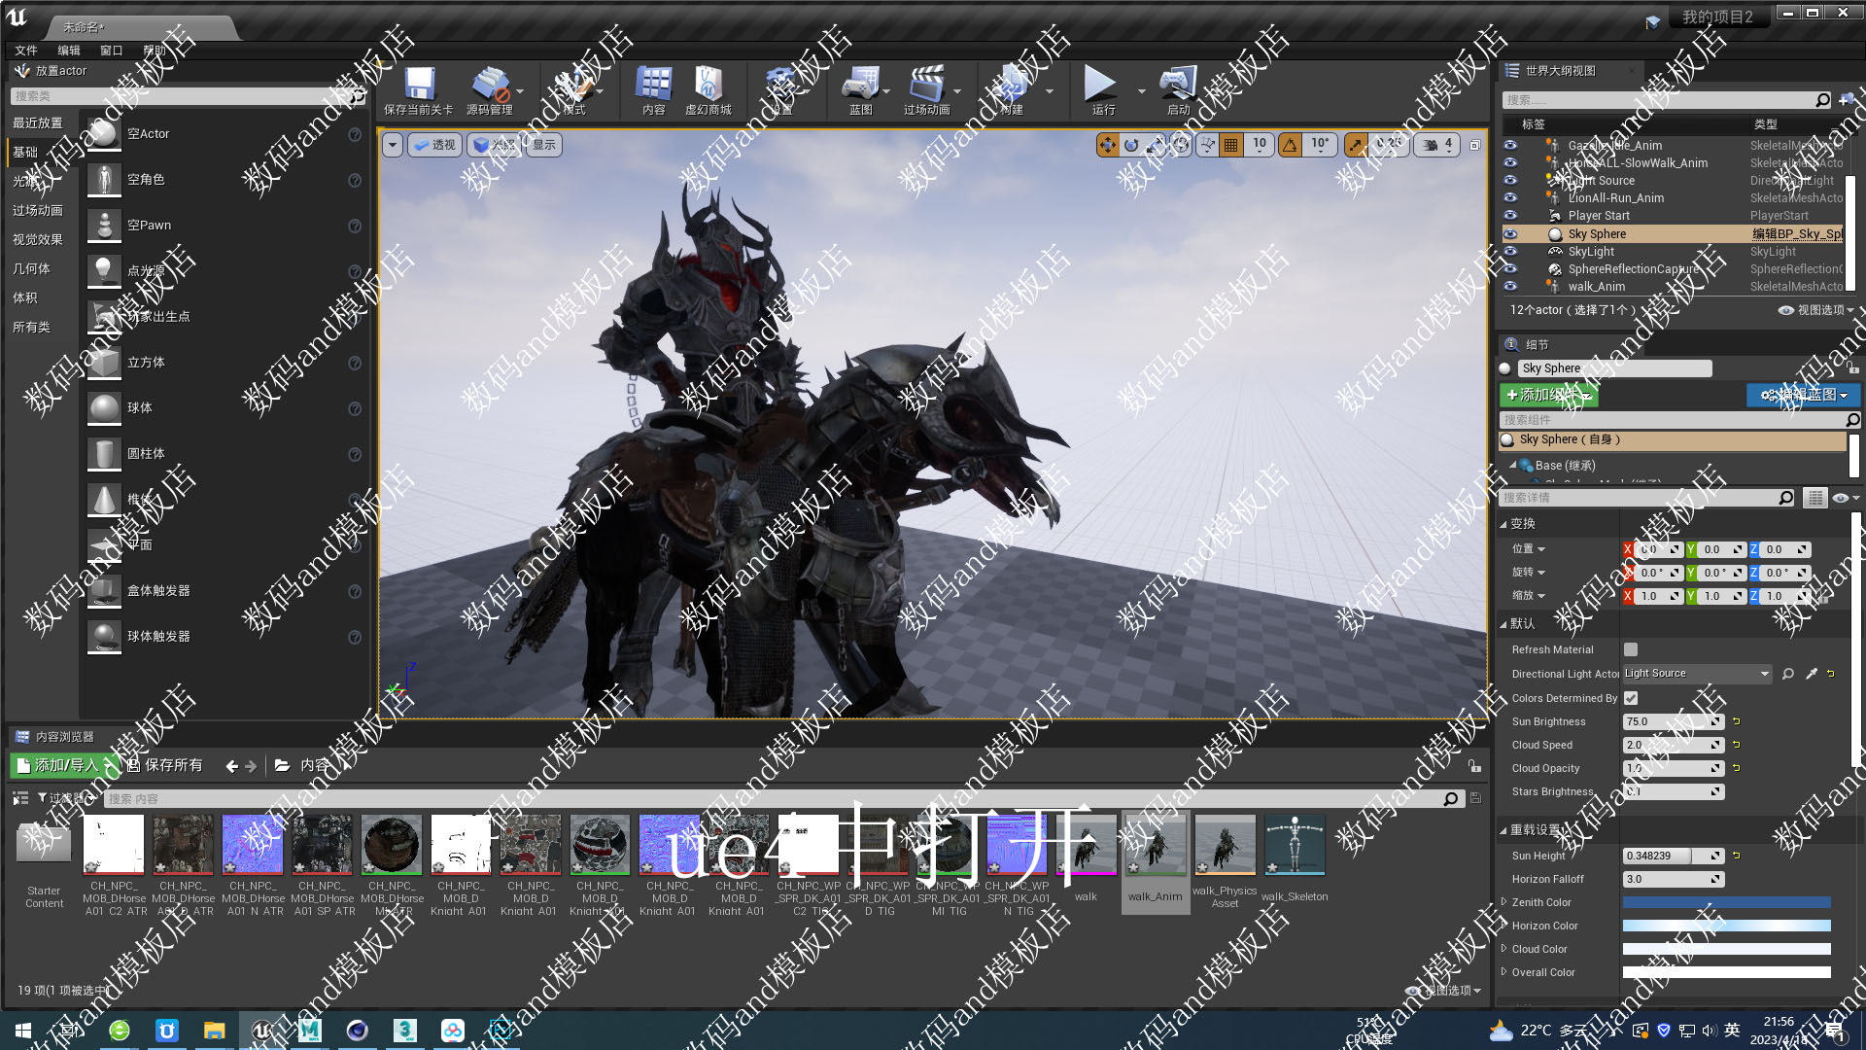
Task: Open the 过场动画 cinematics icon
Action: point(926,84)
